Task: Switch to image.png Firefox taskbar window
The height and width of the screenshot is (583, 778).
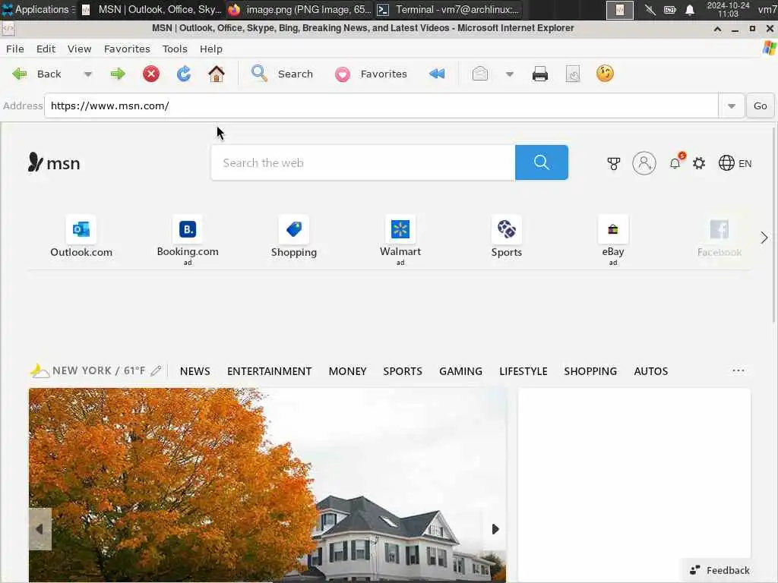Action: [x=299, y=9]
